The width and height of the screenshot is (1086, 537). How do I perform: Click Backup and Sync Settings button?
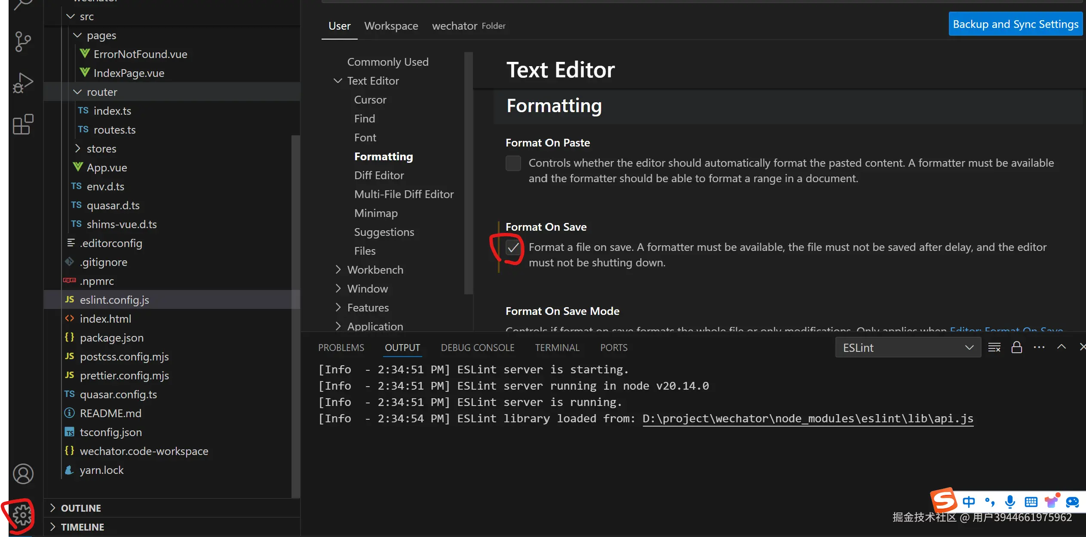(x=1015, y=24)
